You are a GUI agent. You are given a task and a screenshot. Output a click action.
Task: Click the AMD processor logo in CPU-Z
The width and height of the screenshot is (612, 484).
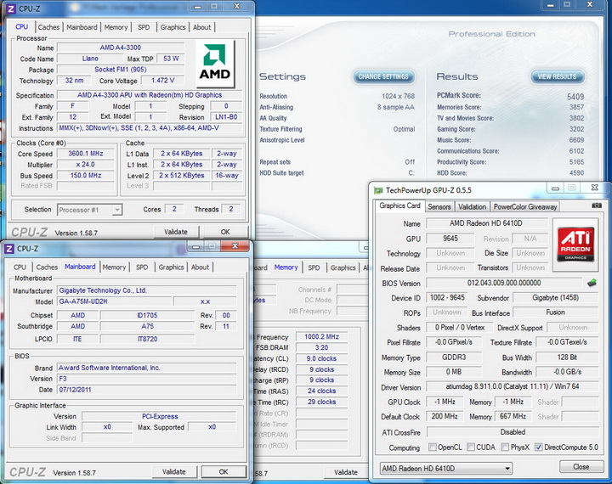[214, 63]
